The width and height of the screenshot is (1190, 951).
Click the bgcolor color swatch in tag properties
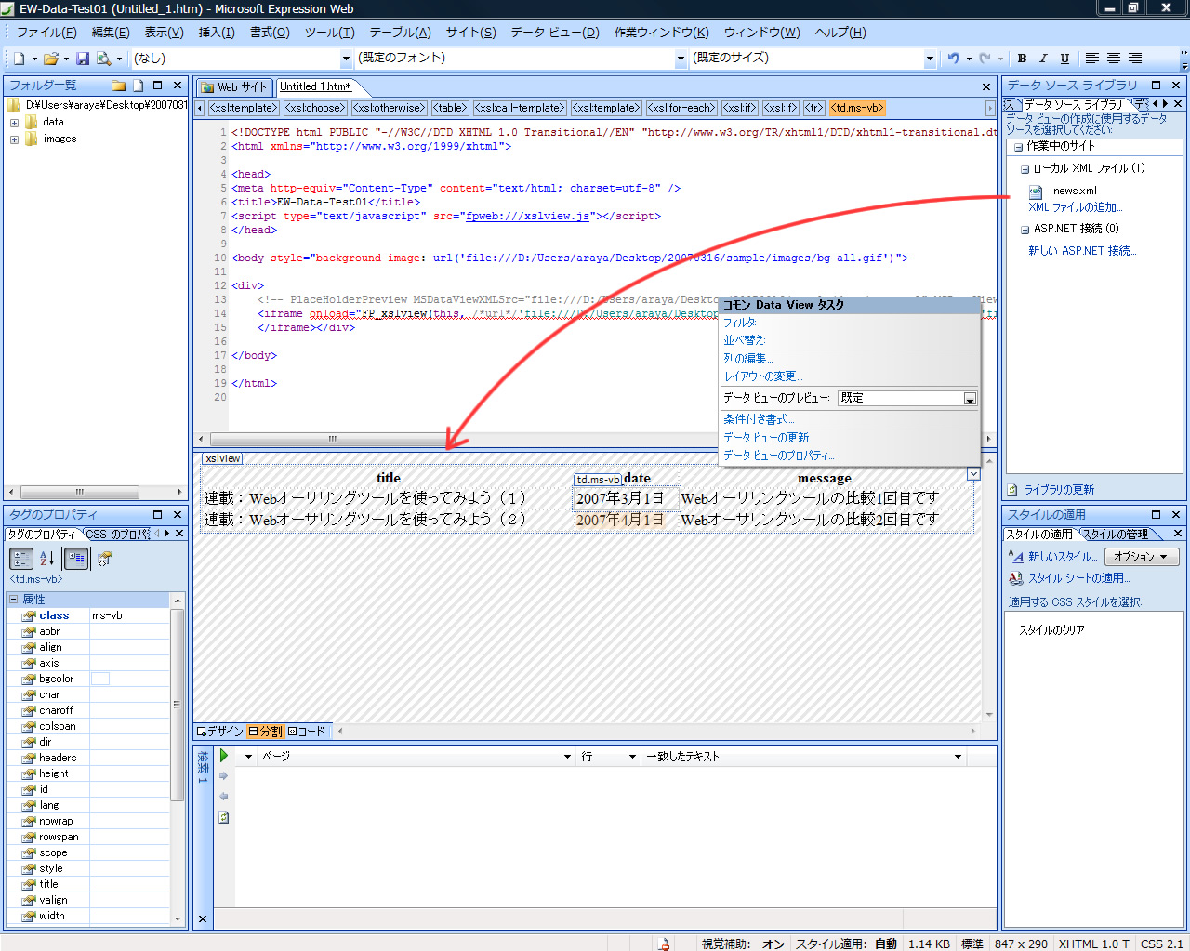click(x=100, y=679)
